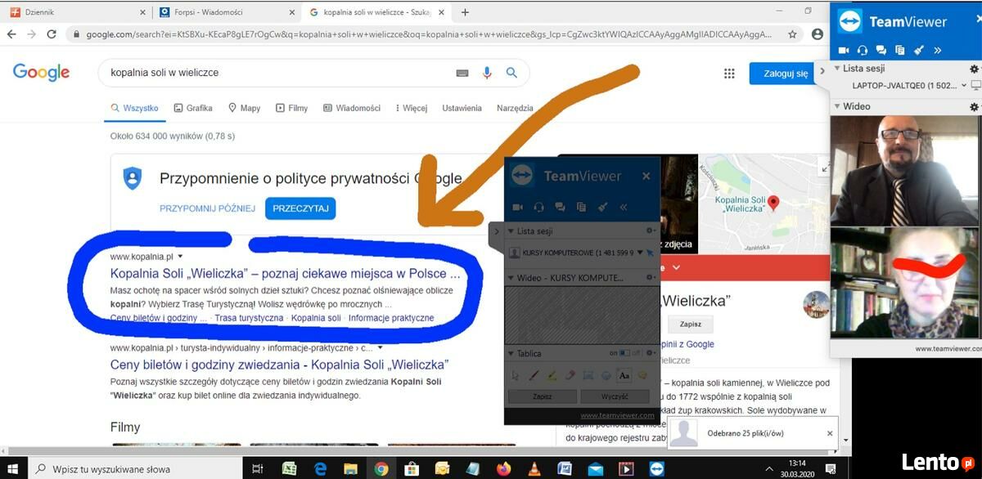Select the whiteboard speech balloon tool
This screenshot has width=982, height=479.
[643, 376]
